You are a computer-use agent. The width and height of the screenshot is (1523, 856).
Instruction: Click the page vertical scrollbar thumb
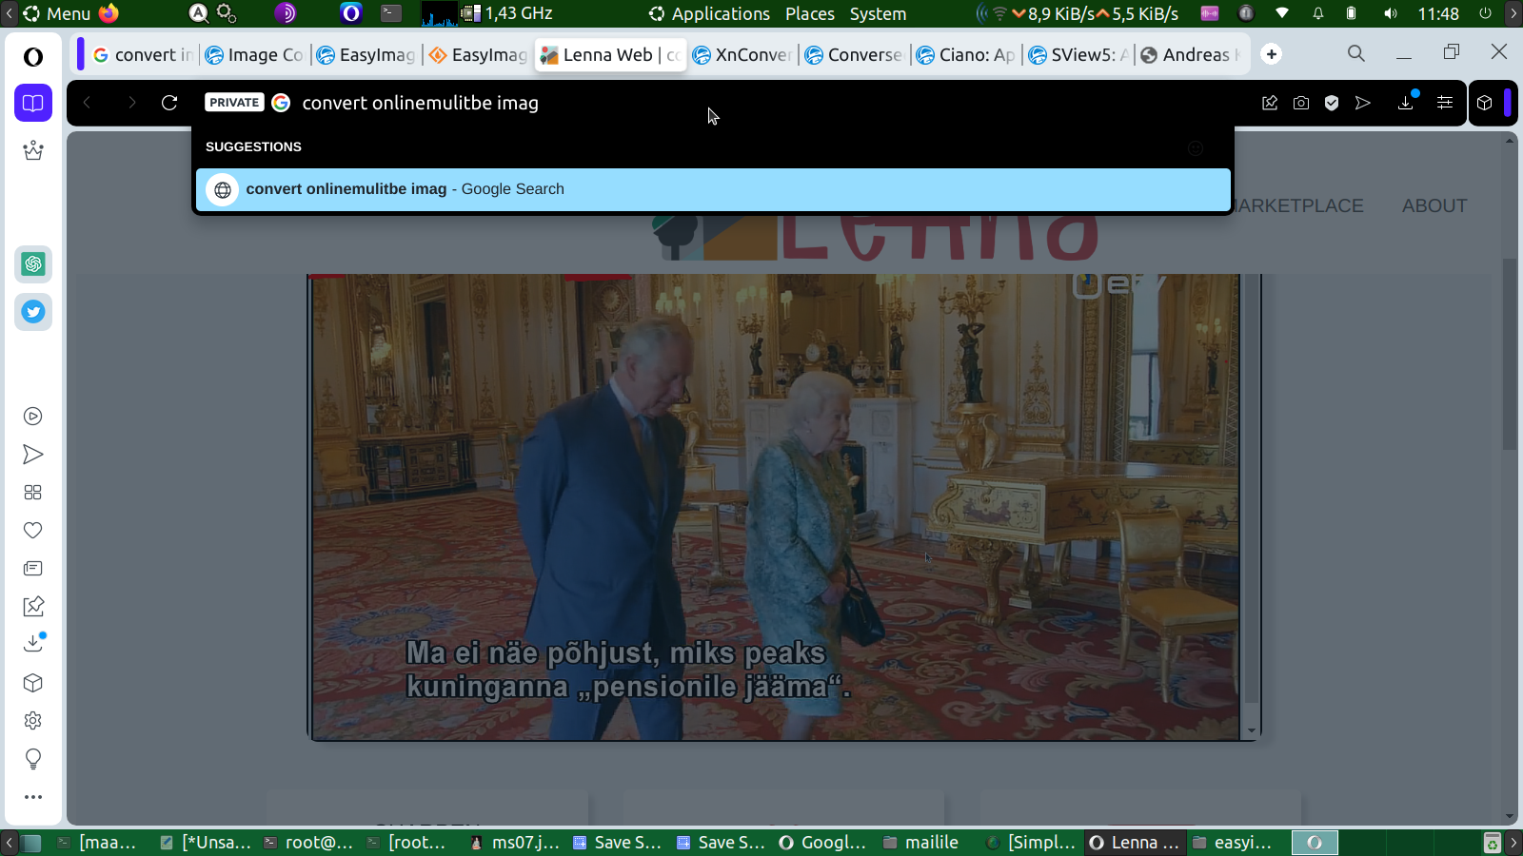(x=1510, y=352)
